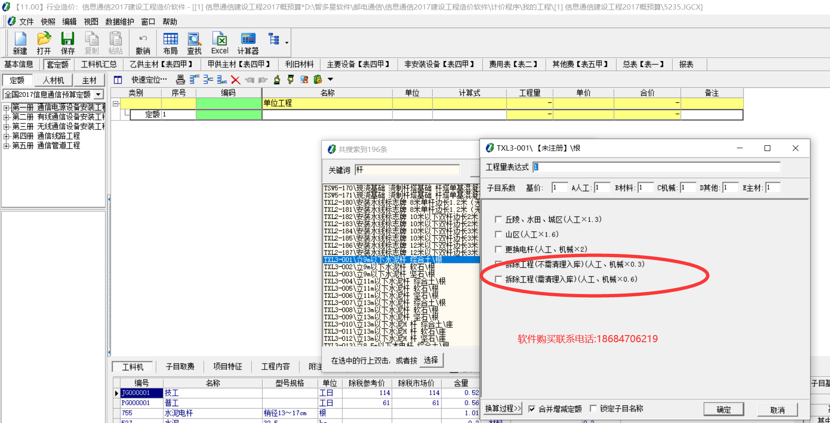
Task: Click the 关键词 search input field
Action: pos(407,170)
